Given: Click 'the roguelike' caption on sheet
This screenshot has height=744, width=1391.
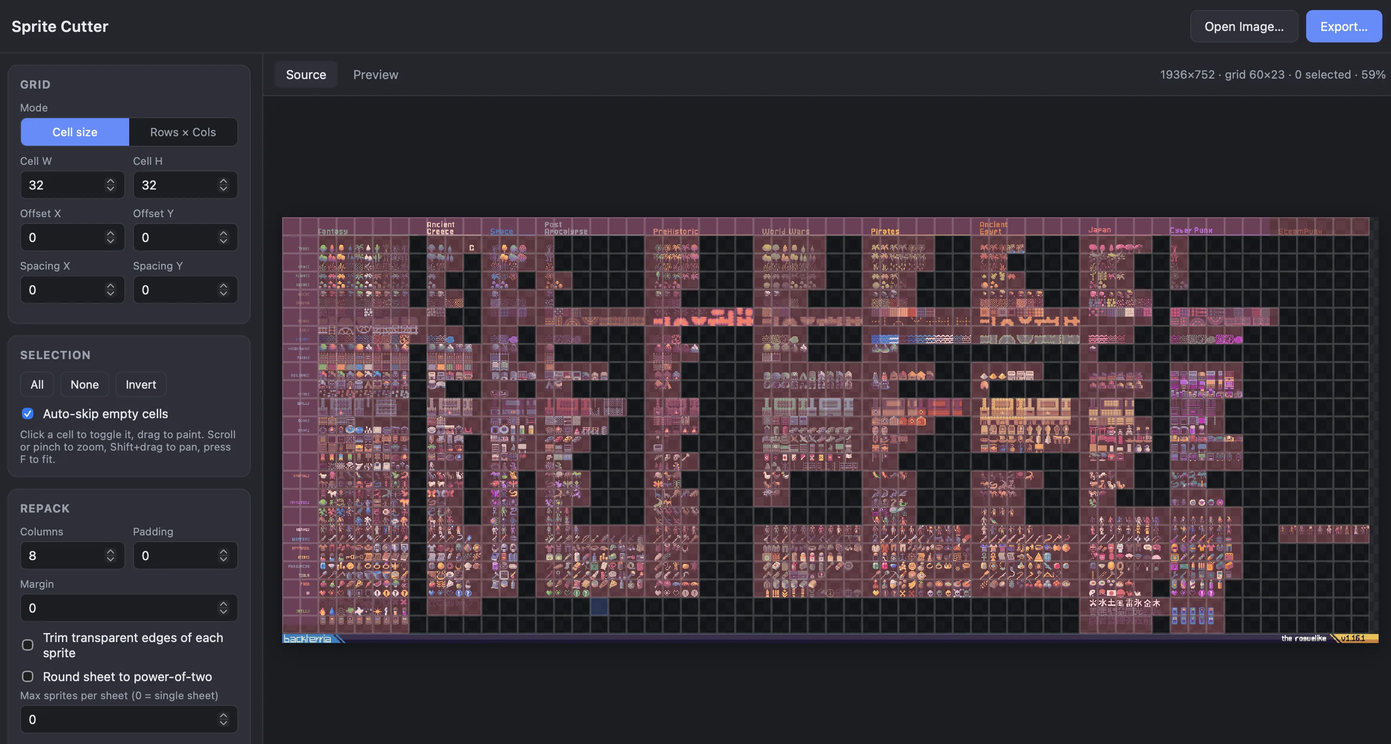Looking at the screenshot, I should click(x=1303, y=638).
